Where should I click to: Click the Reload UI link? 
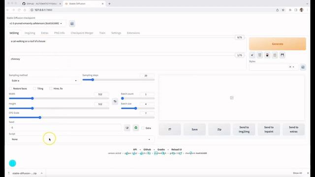[176, 149]
